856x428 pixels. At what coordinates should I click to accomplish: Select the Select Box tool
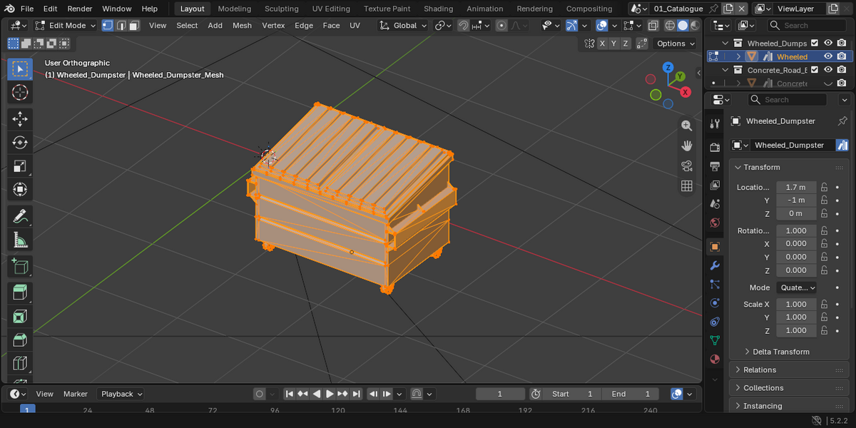point(20,68)
